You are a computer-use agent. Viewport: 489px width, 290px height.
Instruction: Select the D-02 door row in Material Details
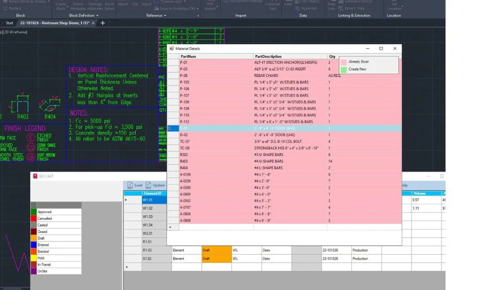coord(183,135)
